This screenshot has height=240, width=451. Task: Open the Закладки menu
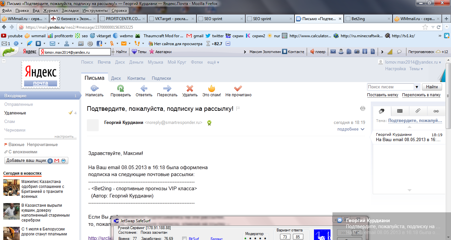coord(70,11)
